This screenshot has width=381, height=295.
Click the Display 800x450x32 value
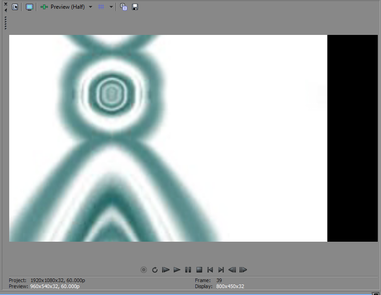(x=230, y=287)
